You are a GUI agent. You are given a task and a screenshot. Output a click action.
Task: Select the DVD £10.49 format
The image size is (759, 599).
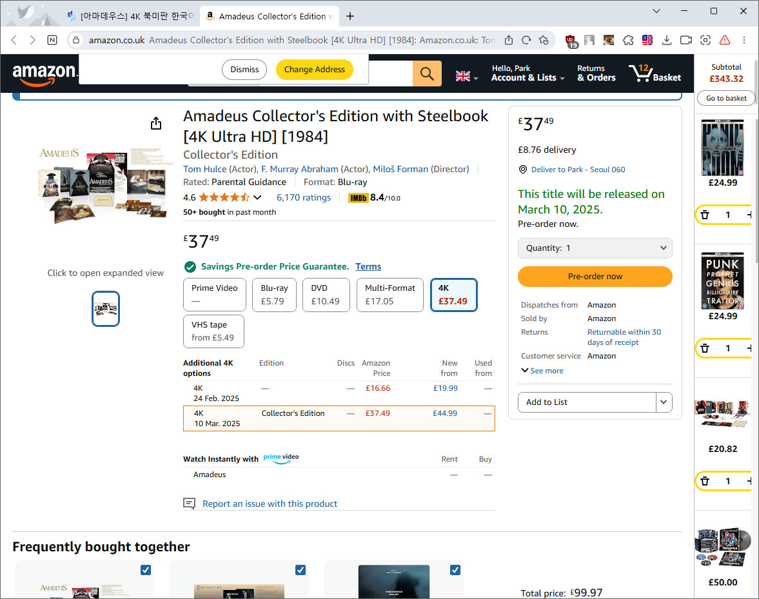coord(326,295)
